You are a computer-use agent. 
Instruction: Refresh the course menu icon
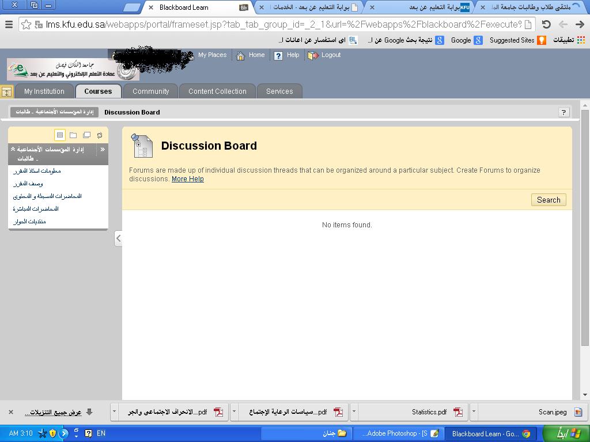(100, 135)
